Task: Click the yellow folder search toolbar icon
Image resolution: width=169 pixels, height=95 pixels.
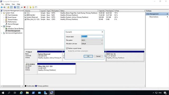Action: click(33, 7)
